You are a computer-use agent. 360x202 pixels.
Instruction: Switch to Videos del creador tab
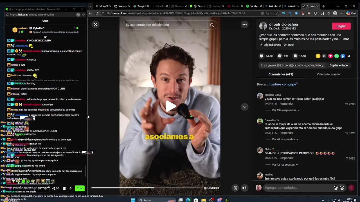pos(328,74)
